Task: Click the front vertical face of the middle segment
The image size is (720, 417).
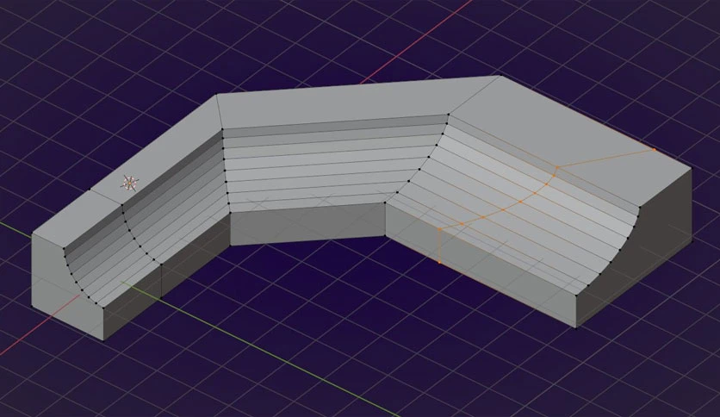Action: point(307,224)
